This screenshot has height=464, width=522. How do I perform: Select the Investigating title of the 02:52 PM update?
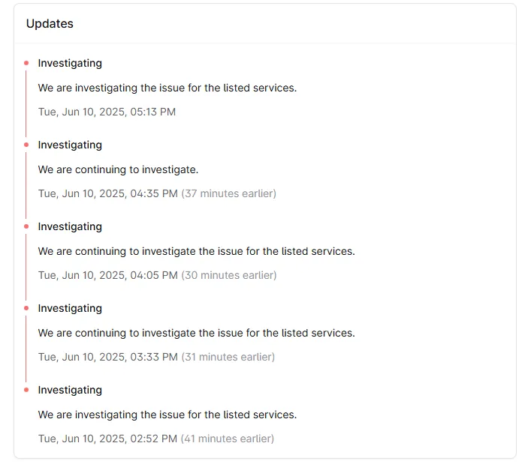(70, 390)
